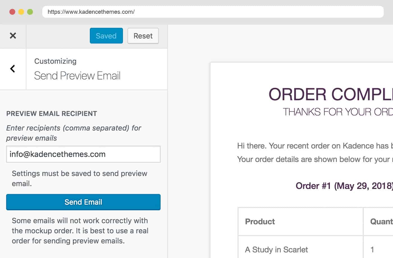Click the Order #1 date heading
Screen dimensions: 393x258
(x=344, y=186)
